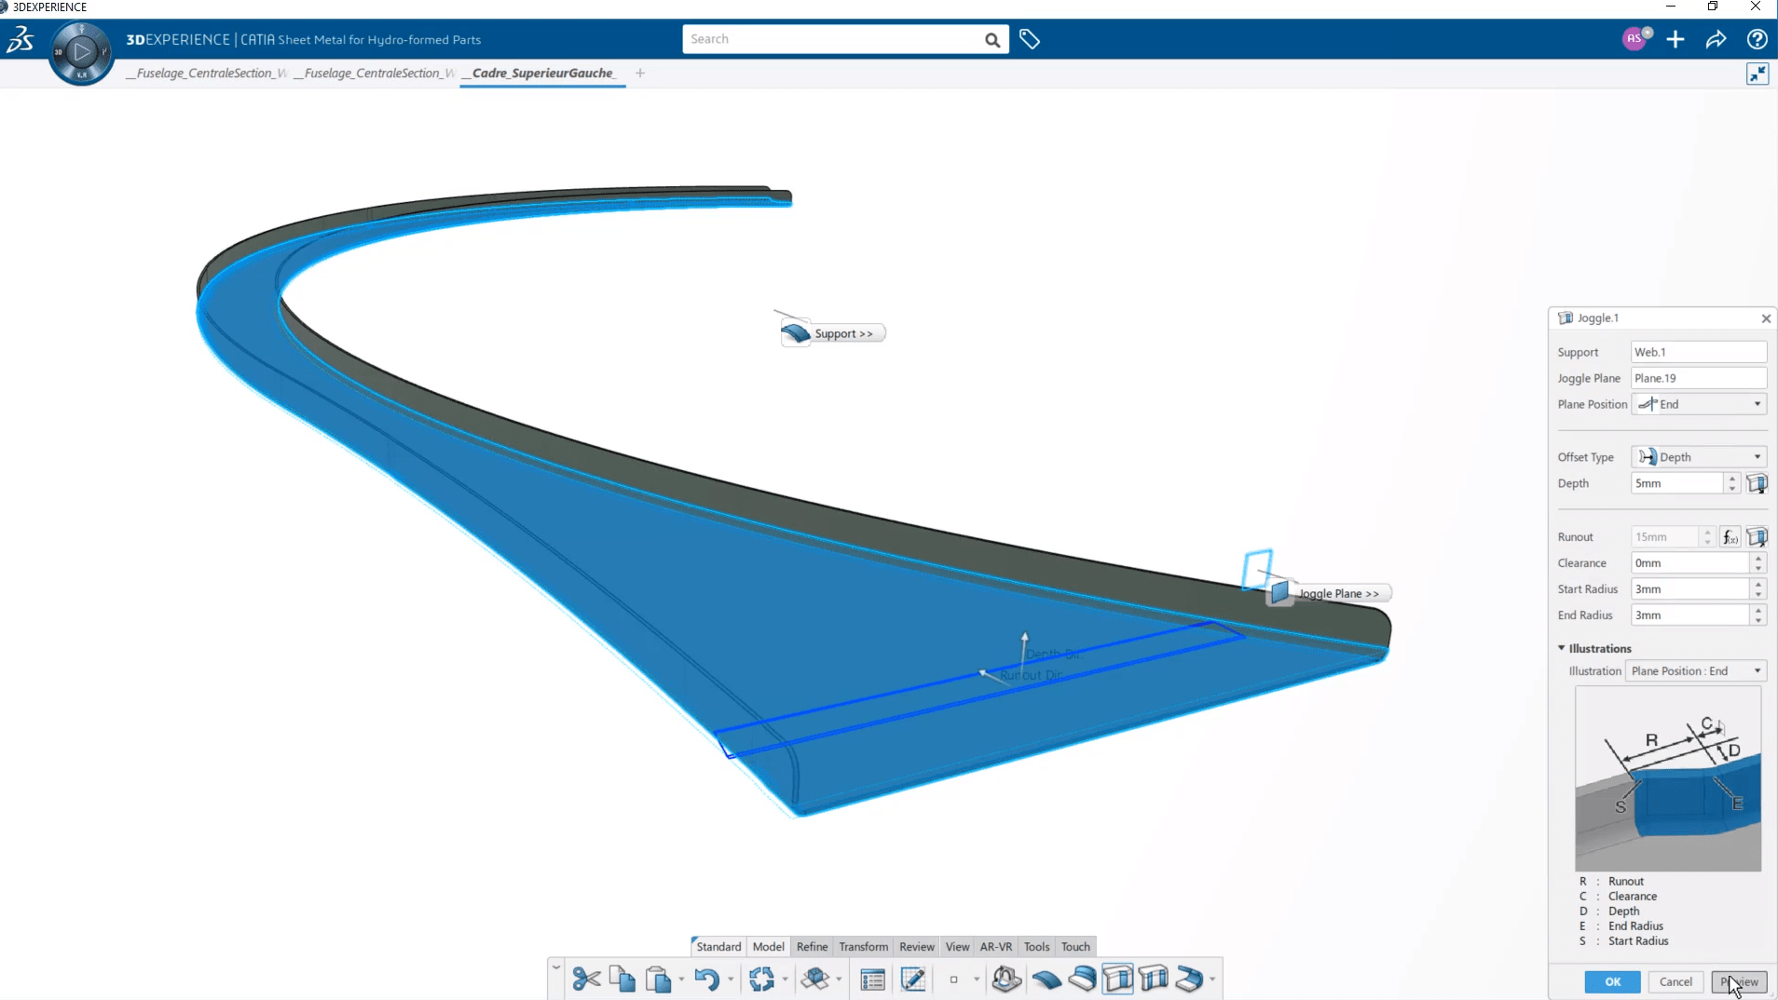Open the Cadre_SuperieurGauche document tab
Image resolution: width=1778 pixels, height=1000 pixels.
point(543,74)
